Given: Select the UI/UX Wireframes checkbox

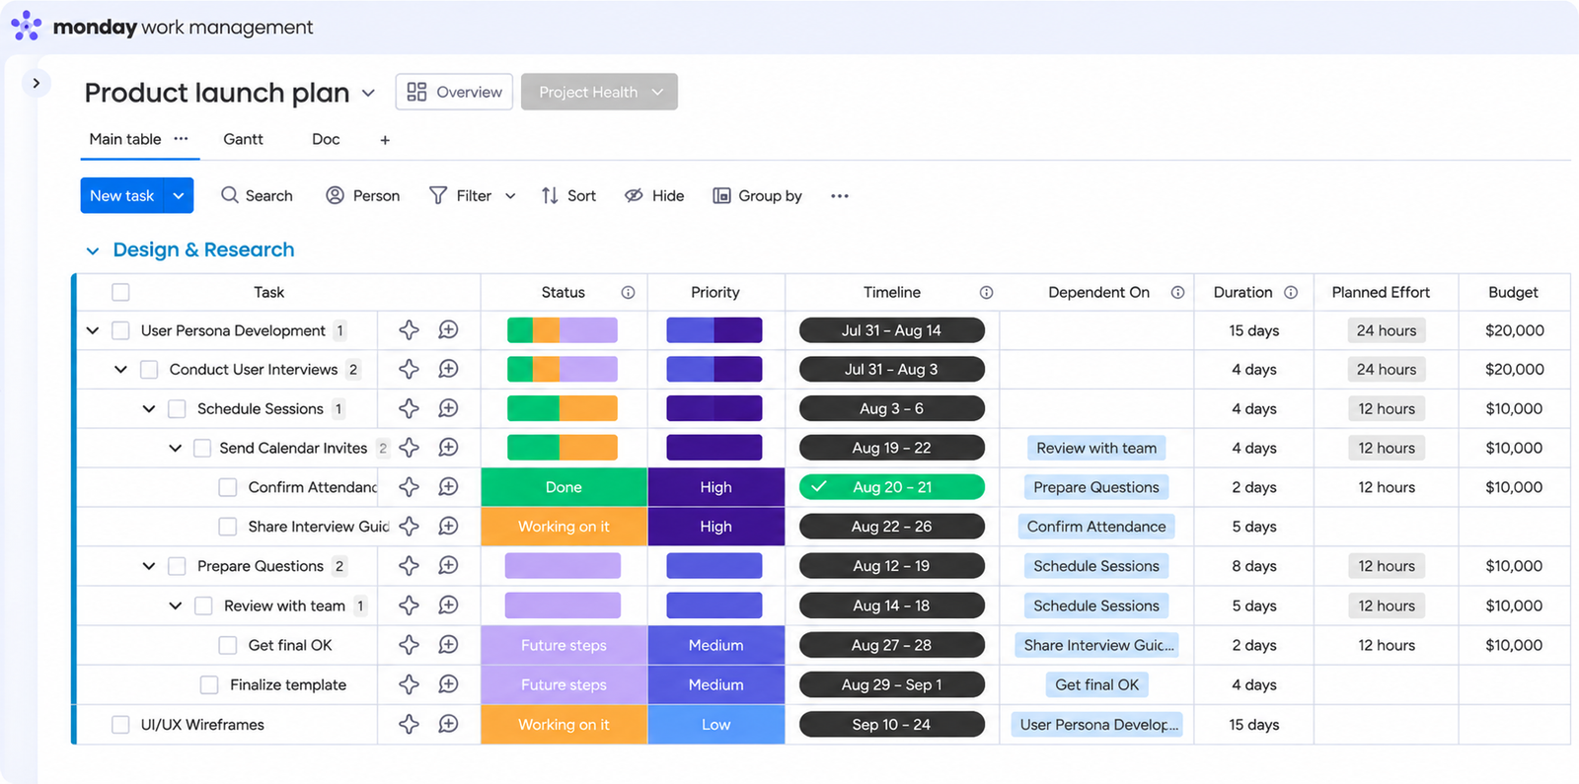Looking at the screenshot, I should point(120,724).
